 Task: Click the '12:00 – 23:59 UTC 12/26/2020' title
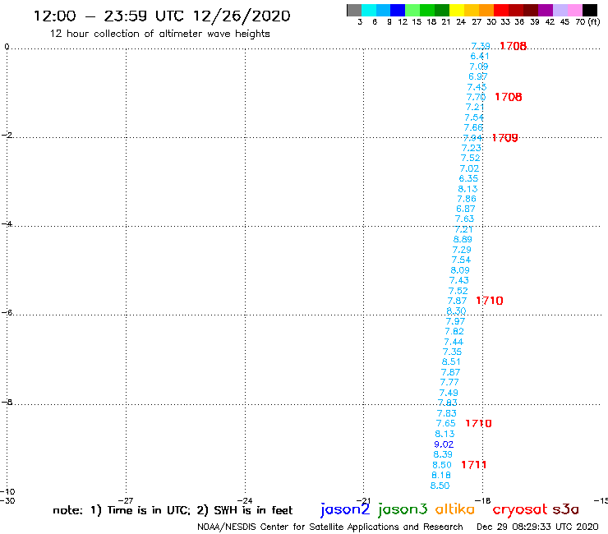(162, 16)
